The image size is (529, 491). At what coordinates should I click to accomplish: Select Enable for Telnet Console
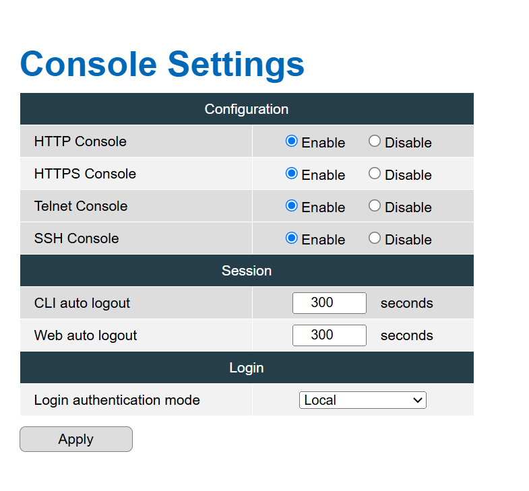[292, 205]
